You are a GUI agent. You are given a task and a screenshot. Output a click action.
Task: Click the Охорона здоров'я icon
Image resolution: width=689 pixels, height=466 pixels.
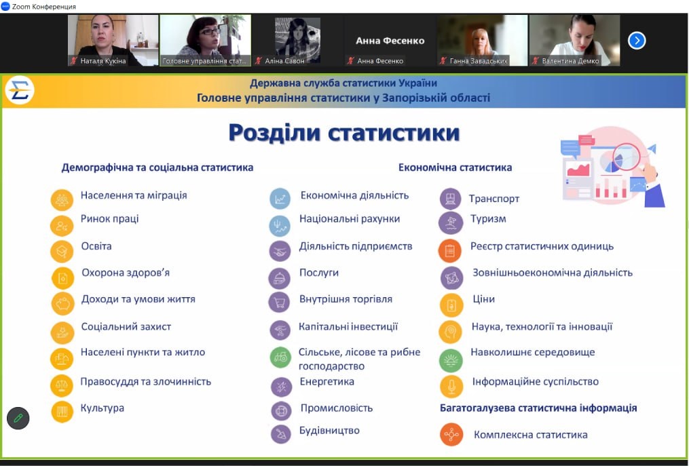[x=63, y=278]
